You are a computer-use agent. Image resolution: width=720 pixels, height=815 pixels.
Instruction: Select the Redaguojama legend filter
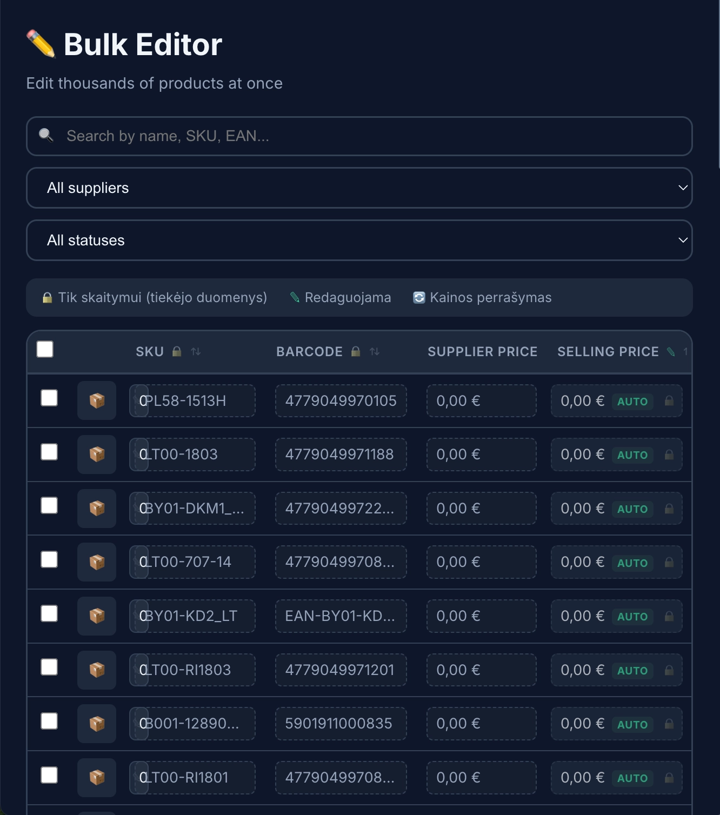[341, 297]
